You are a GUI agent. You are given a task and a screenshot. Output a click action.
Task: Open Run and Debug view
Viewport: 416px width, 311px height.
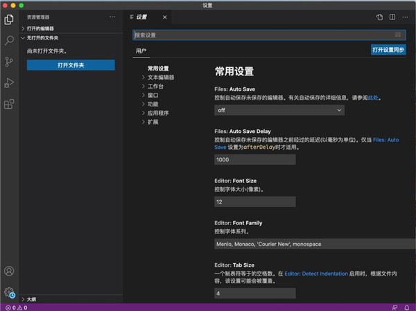[x=9, y=83]
